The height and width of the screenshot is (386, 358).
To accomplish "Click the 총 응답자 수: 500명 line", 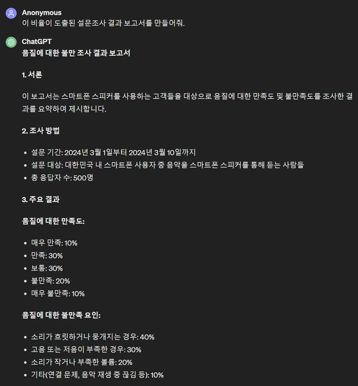I will 62,178.
